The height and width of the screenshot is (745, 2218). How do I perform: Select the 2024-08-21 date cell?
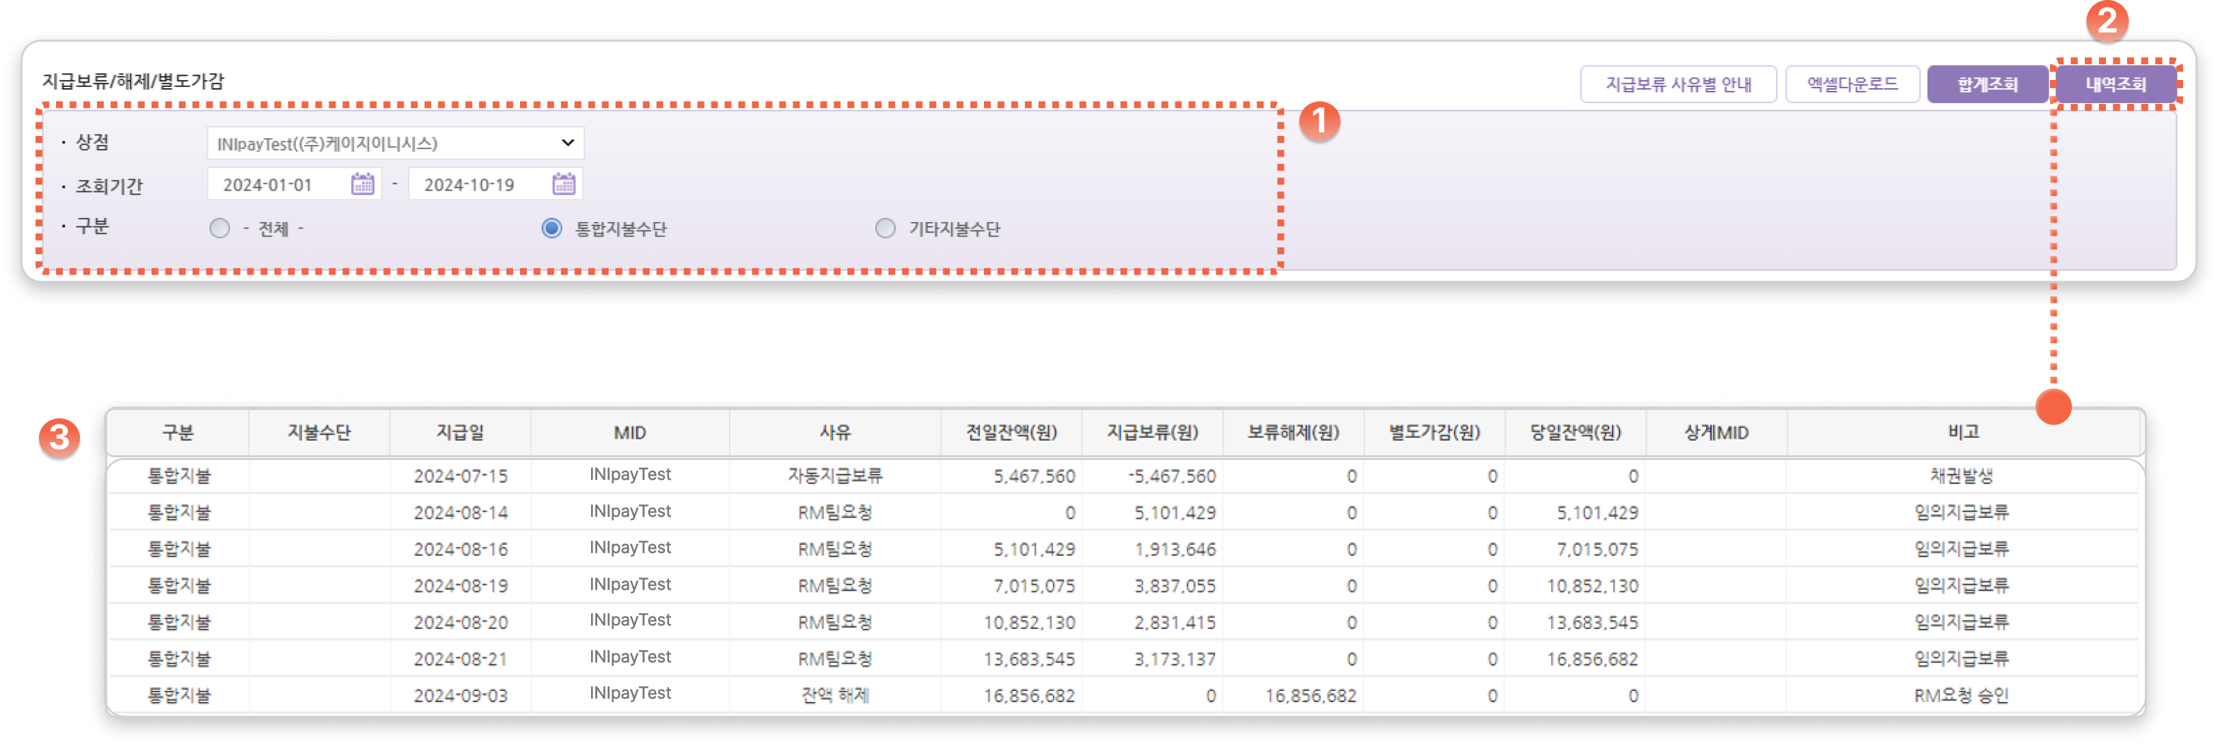tap(461, 659)
